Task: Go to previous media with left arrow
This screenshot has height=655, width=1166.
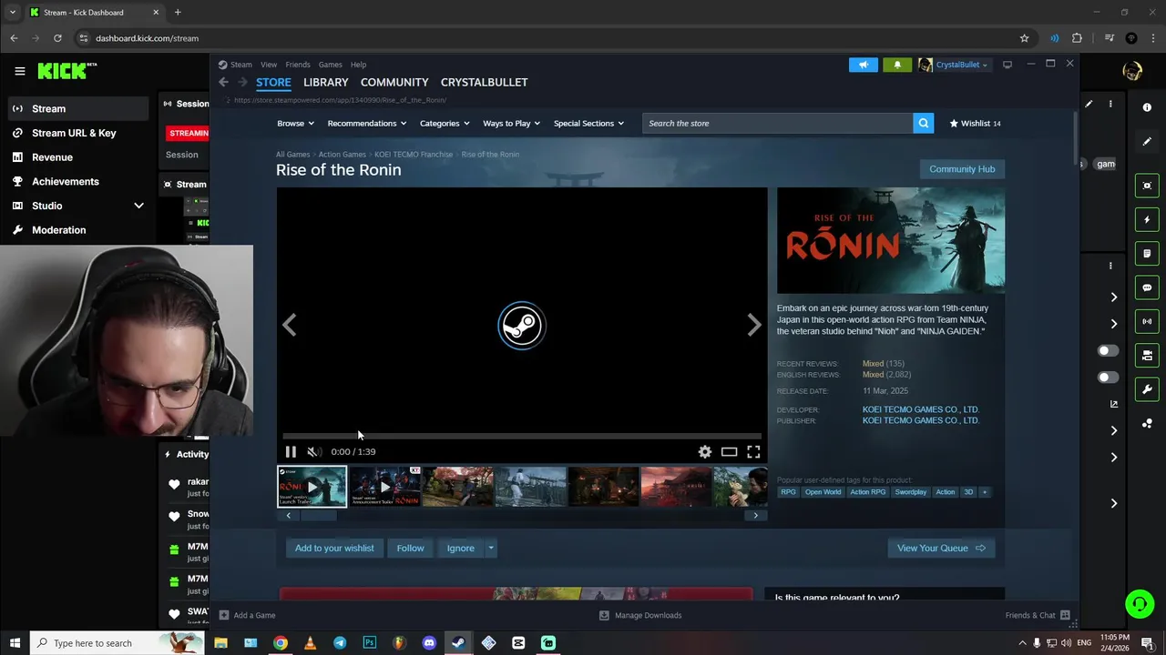Action: pos(290,325)
